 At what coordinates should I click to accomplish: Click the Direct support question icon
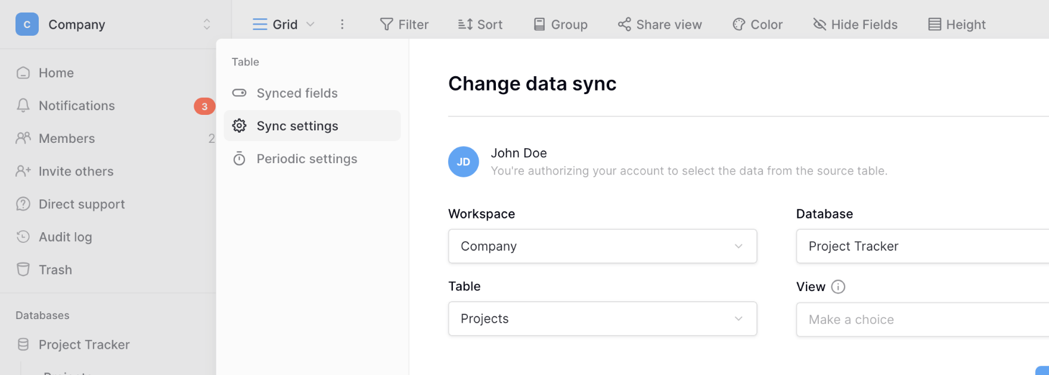(x=23, y=204)
